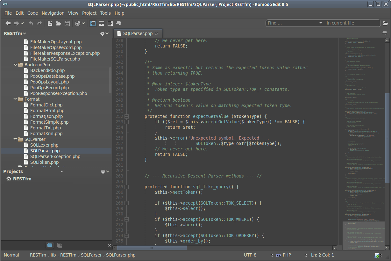
Task: Click the Find in Files folder icon
Action: pyautogui.click(x=385, y=23)
